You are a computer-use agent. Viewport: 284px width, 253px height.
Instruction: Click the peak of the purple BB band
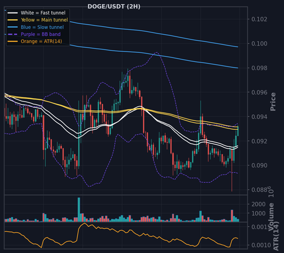157,52
